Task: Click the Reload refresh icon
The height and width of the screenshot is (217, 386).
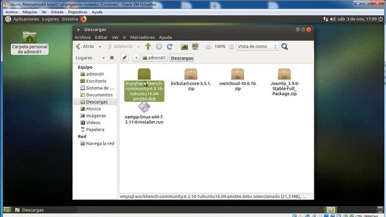Action: coord(169,46)
